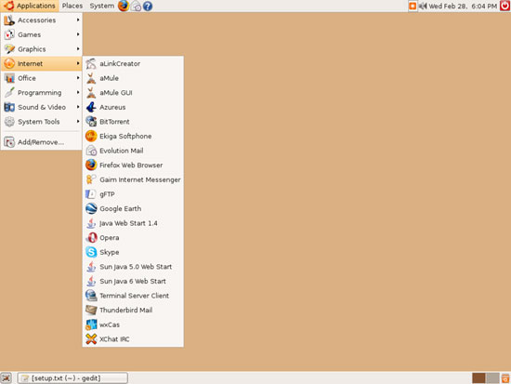Click the red Opera icon
This screenshot has height=384, width=511.
point(91,237)
